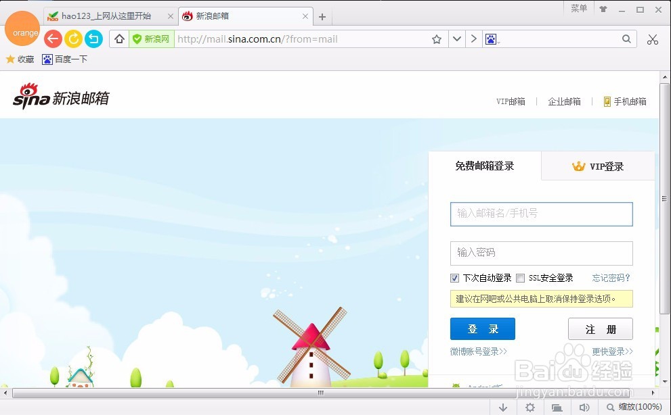This screenshot has height=415, width=671.
Task: Switch to the hao123 tab
Action: [x=105, y=15]
